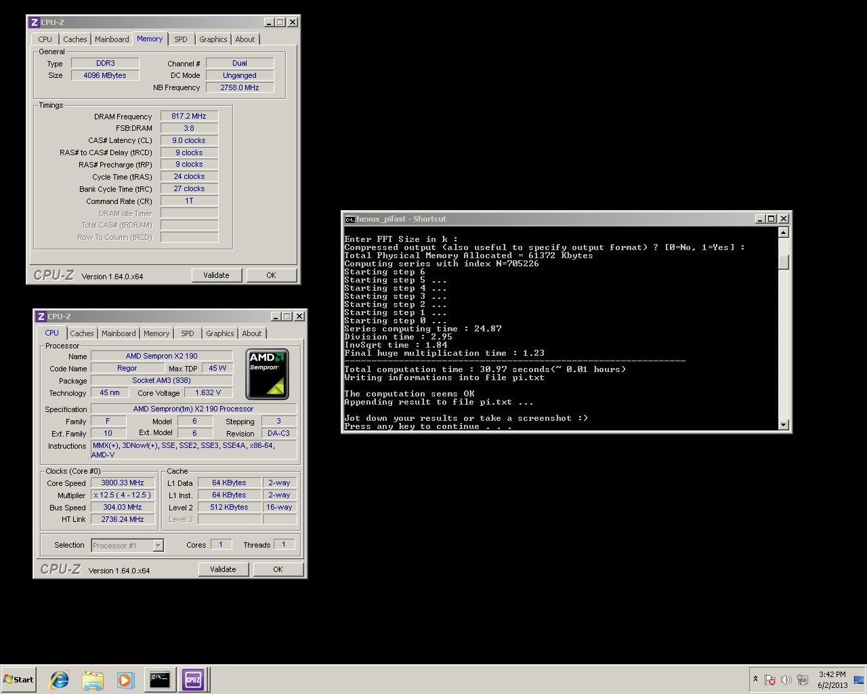867x694 pixels.
Task: Open the Windows Explorer folder taskbar icon
Action: tap(93, 679)
